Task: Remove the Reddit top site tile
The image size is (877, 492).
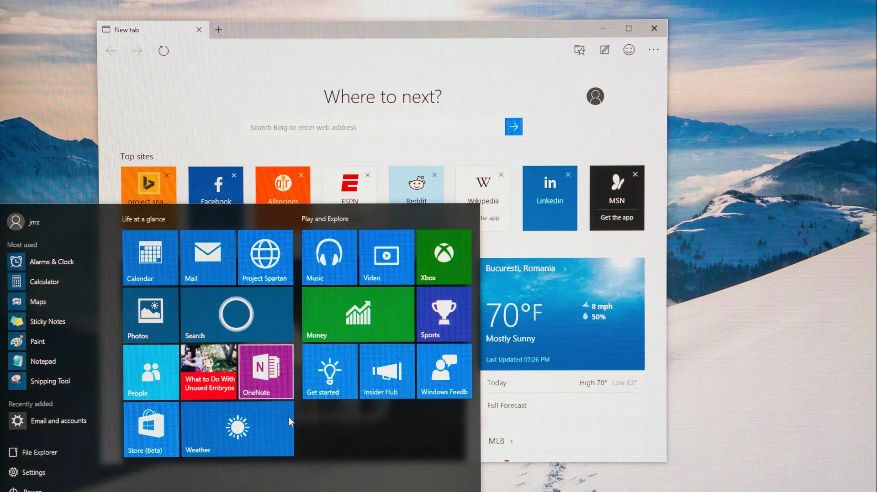Action: point(435,175)
